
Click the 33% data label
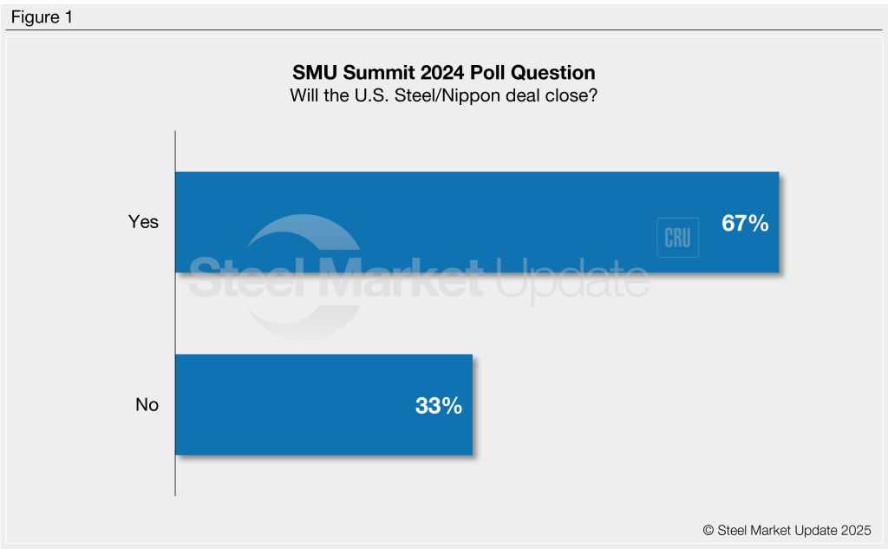438,405
